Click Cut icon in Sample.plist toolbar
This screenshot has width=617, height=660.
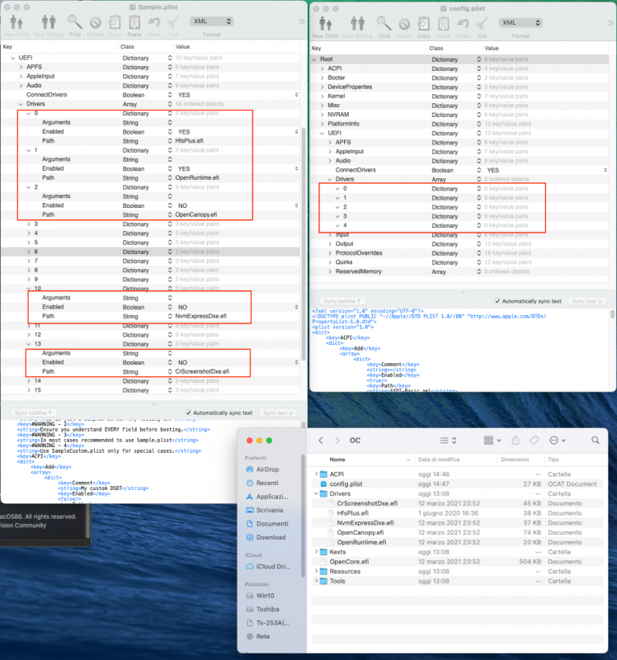[173, 22]
